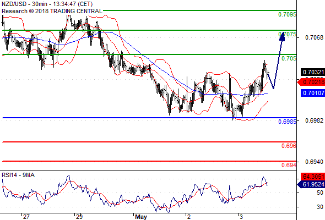Click the 0.705 green level label
Image resolution: width=325 pixels, height=220 pixels.
[289, 58]
